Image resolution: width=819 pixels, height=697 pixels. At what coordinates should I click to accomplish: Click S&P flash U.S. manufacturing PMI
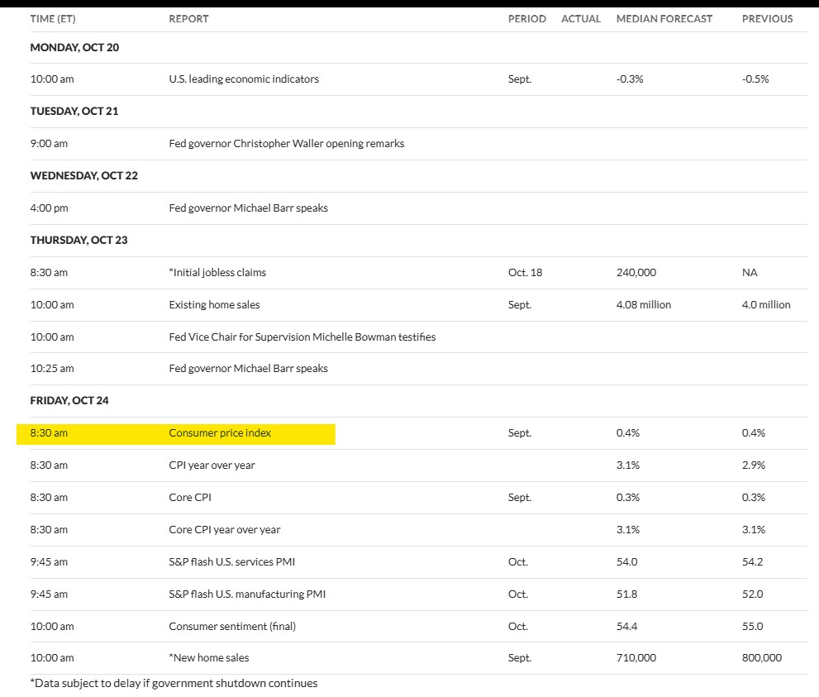point(243,594)
